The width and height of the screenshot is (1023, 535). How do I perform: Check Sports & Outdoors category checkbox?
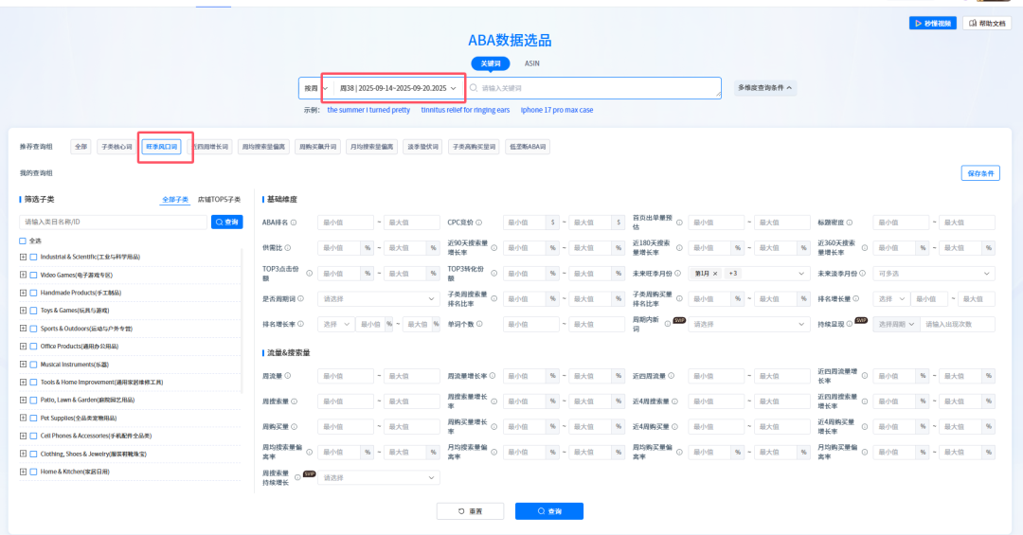pos(33,329)
